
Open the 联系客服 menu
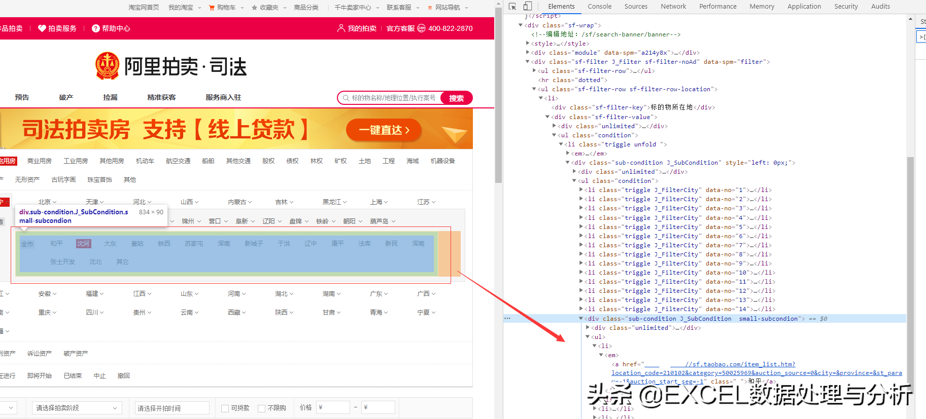coord(403,8)
